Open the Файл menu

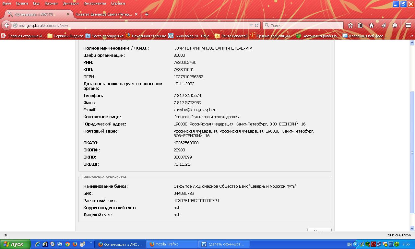tap(6, 3)
